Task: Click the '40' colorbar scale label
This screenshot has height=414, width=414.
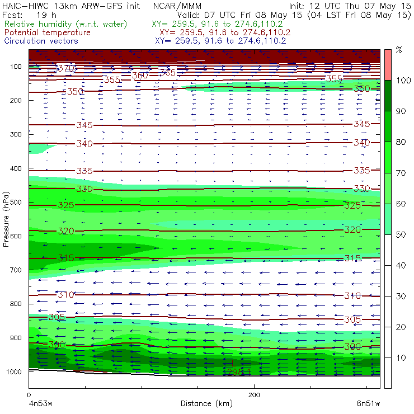Action: coord(401,265)
